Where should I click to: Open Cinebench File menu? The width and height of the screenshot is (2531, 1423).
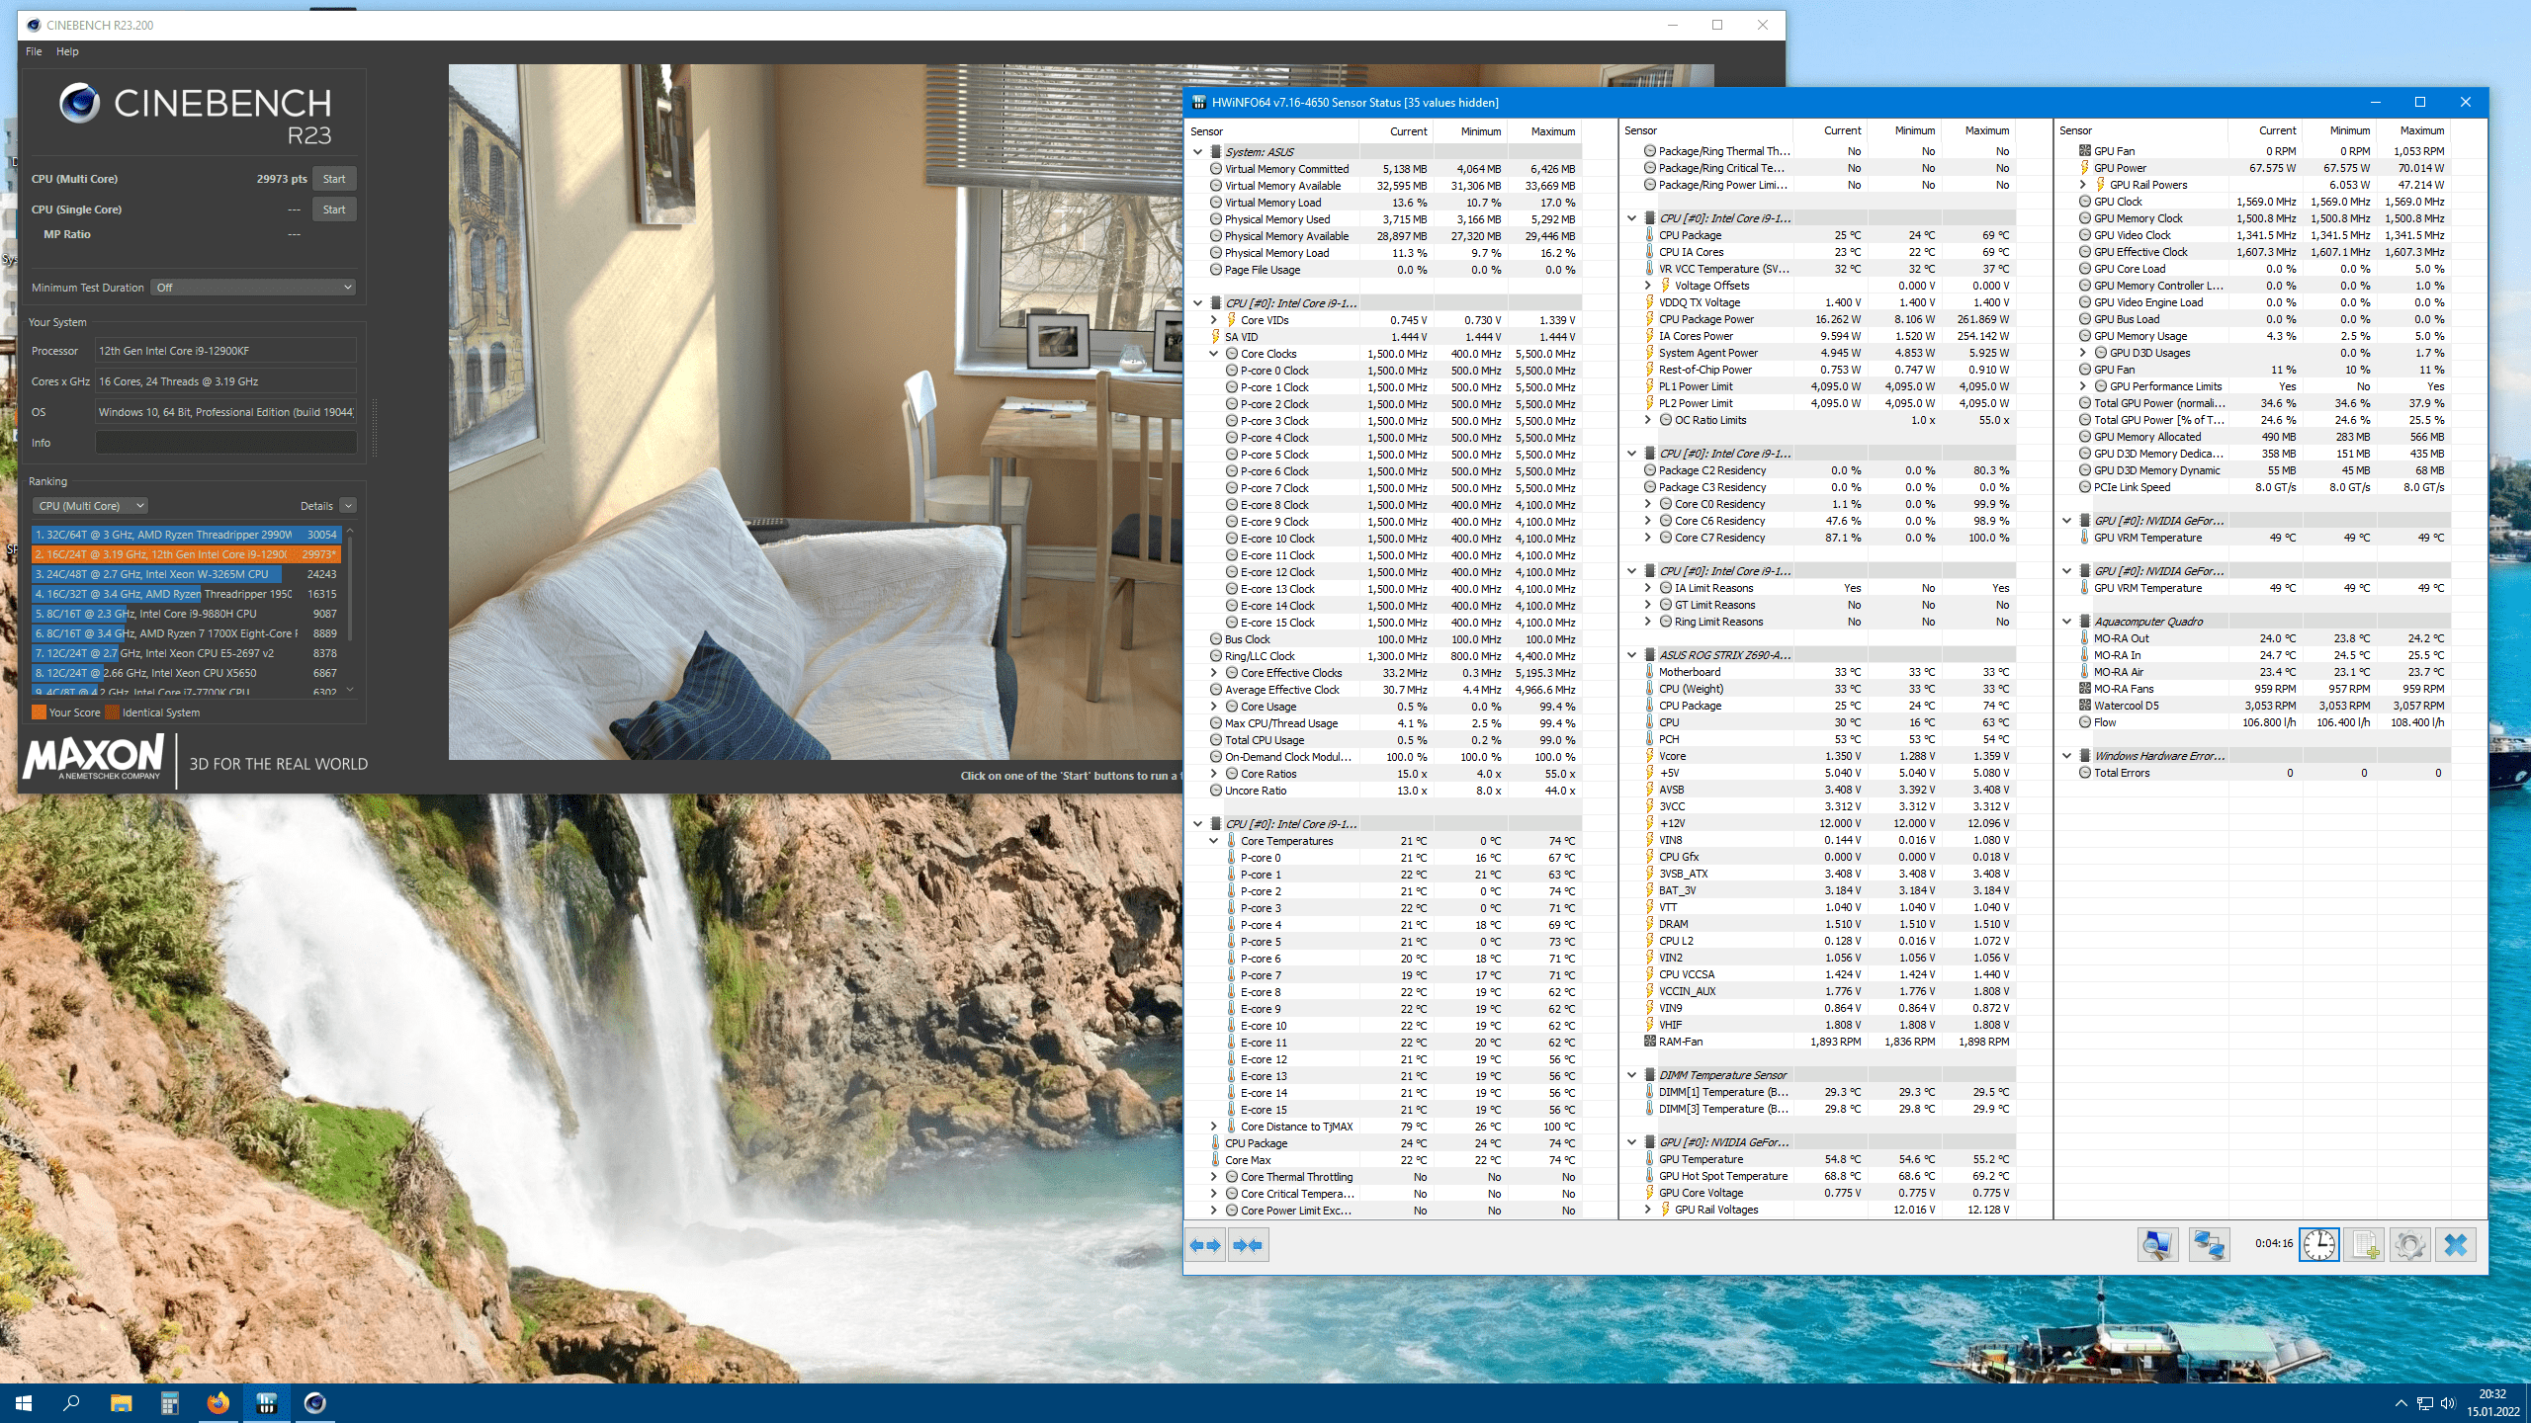(35, 52)
